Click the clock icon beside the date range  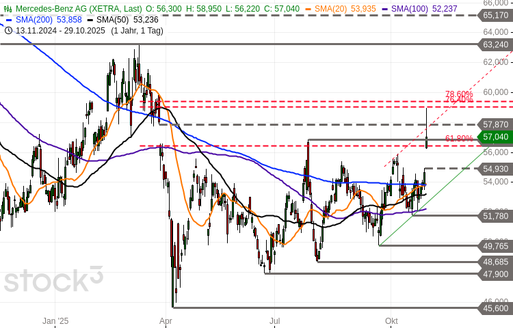click(x=8, y=30)
